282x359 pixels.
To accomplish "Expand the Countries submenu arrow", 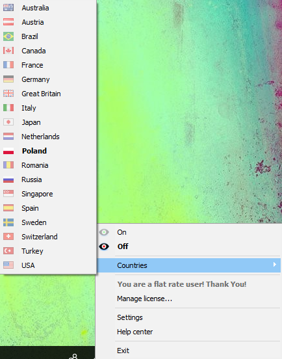I will pos(275,265).
